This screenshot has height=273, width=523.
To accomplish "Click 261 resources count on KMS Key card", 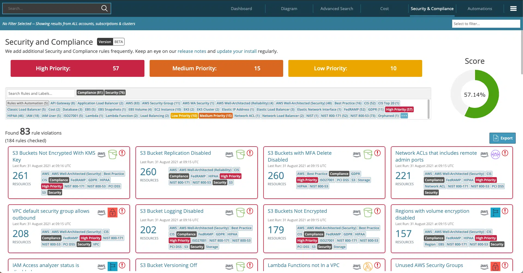I will (20, 176).
